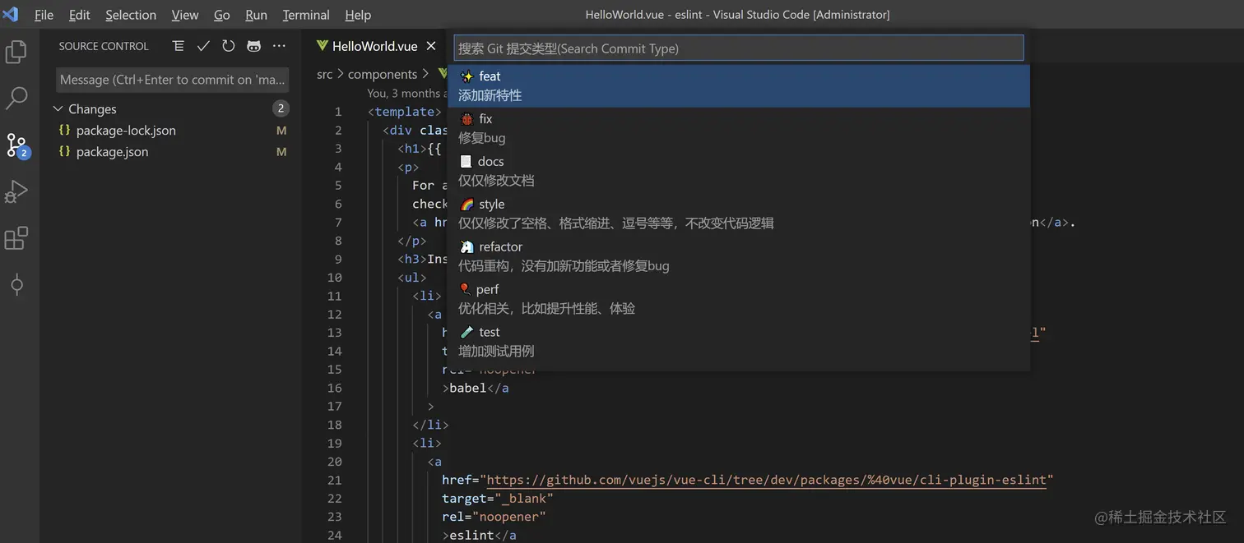1244x543 pixels.
Task: Click '>eslint</a' text on line 24
Action: 479,536
